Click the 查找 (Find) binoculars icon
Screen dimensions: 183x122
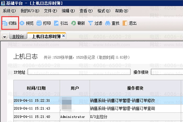point(107,23)
